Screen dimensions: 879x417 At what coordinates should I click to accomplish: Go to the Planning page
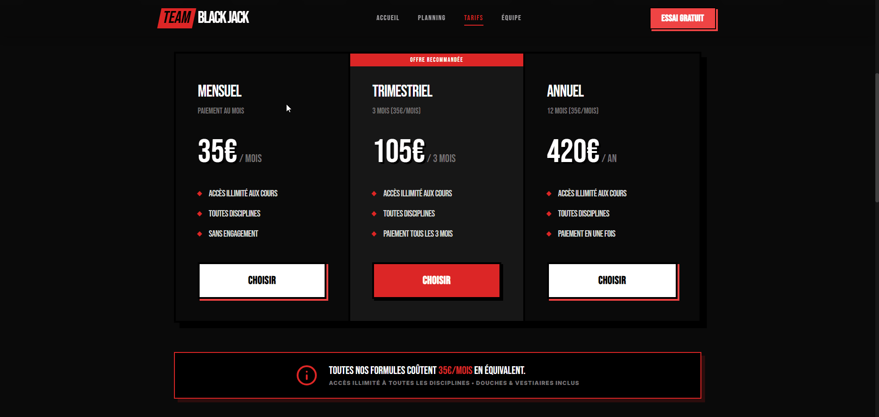431,18
